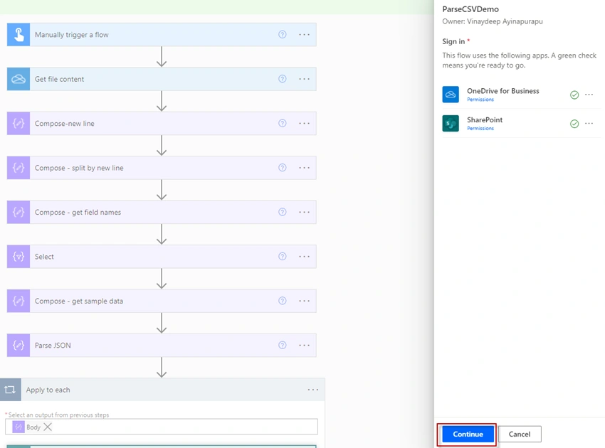This screenshot has width=605, height=448.
Task: Click the Select action icon
Action: click(x=19, y=257)
